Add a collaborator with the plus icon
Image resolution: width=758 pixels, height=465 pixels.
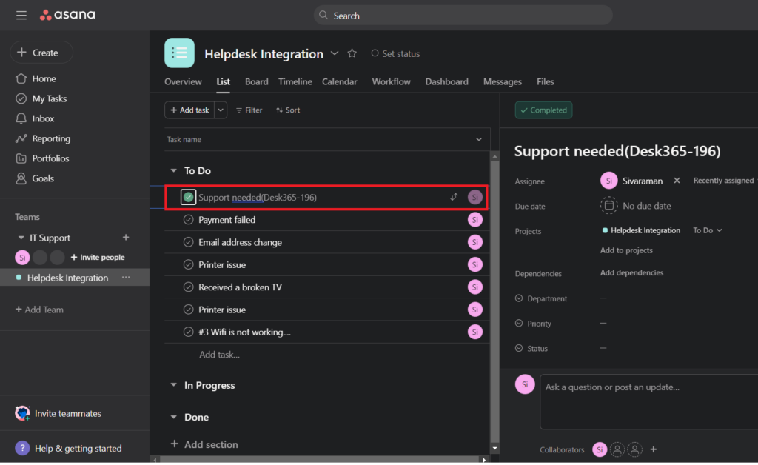653,450
